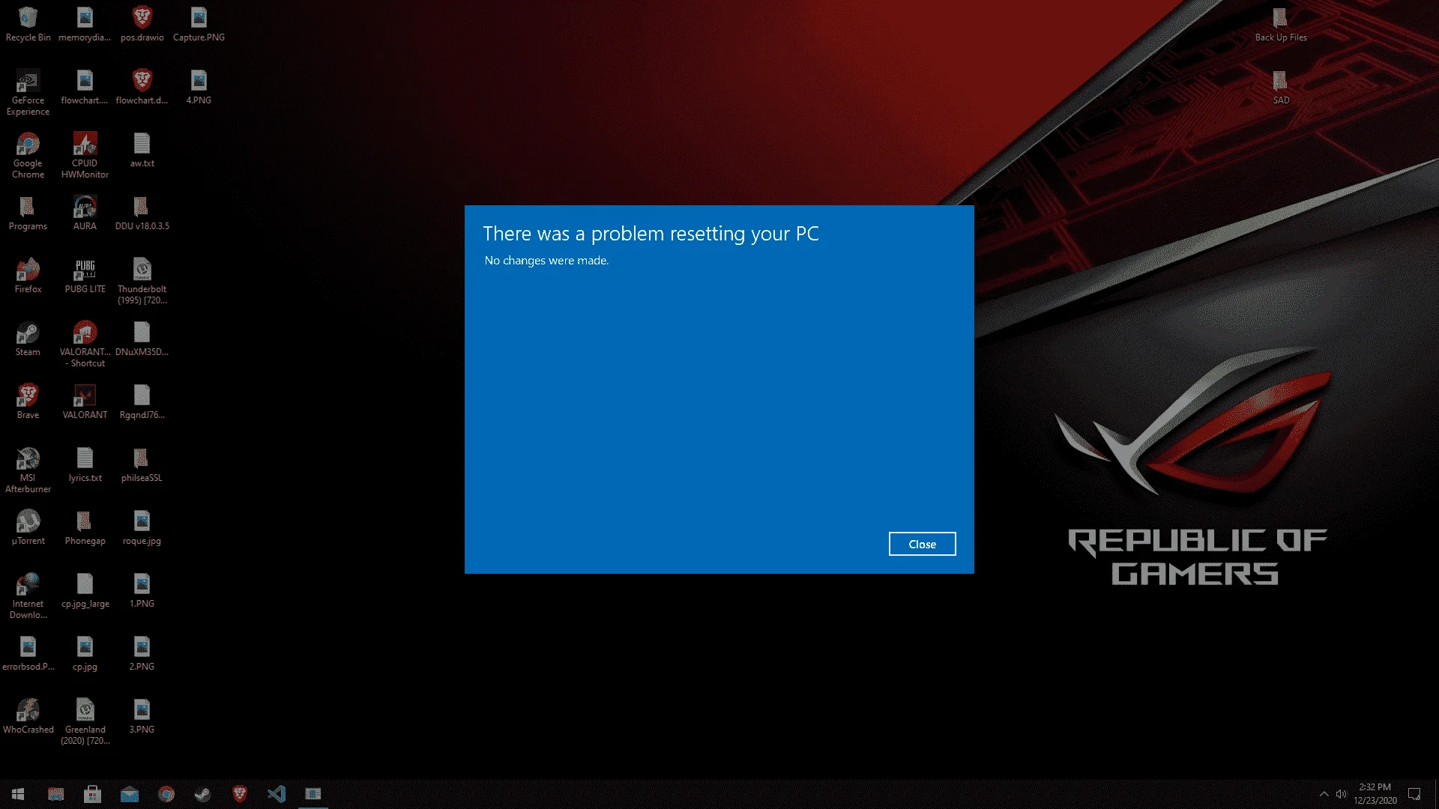Select Internet Download Manager shortcut

point(28,596)
